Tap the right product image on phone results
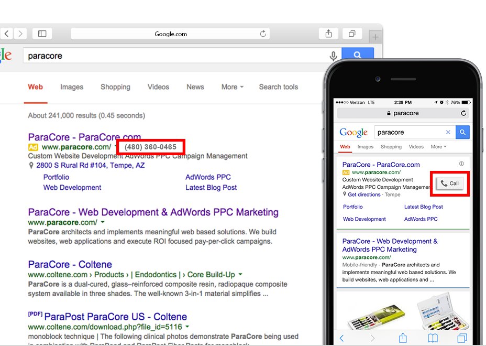This screenshot has width=486, height=346. click(443, 311)
